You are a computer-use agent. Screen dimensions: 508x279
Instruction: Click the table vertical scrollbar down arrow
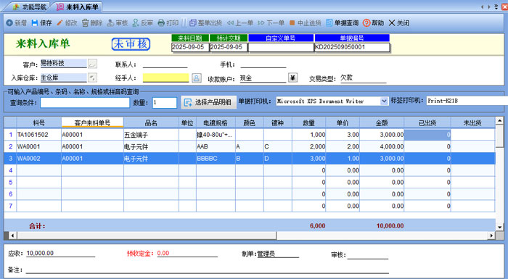click(x=499, y=228)
